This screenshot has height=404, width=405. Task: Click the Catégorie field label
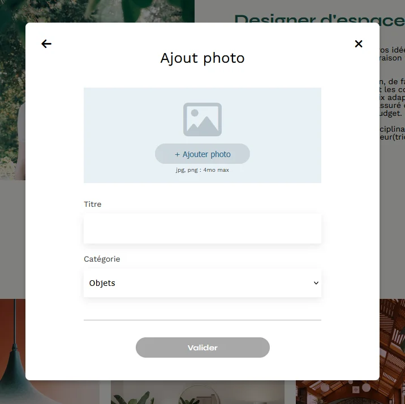[102, 259]
